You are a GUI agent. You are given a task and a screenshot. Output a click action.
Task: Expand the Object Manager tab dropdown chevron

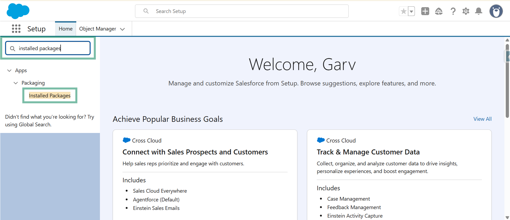(x=123, y=29)
